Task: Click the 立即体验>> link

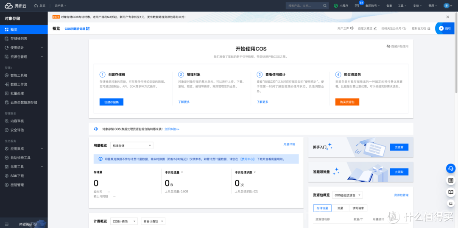Action: pyautogui.click(x=172, y=129)
